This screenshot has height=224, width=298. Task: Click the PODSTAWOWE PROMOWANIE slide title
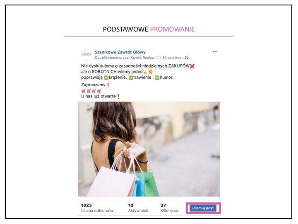[149, 29]
